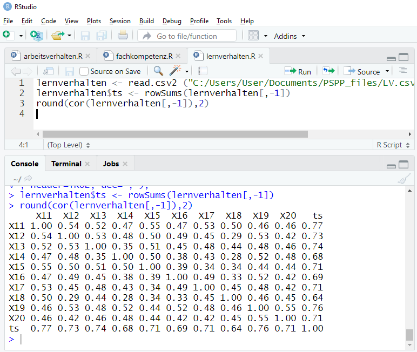Click the Find/Replace magnifier icon
Screen dimensions: 417x352
pos(158,71)
